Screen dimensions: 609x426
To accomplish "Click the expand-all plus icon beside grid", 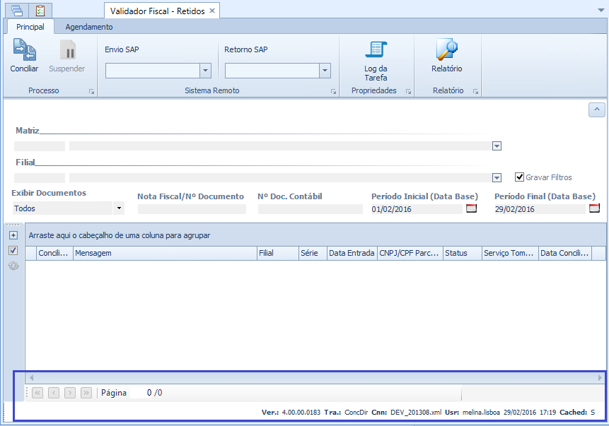I will [13, 235].
